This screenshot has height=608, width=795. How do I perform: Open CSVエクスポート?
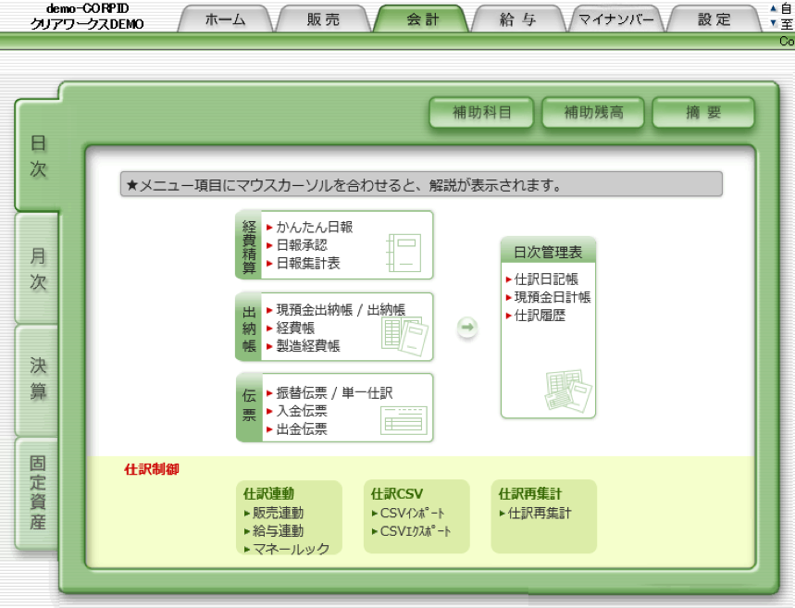click(416, 531)
